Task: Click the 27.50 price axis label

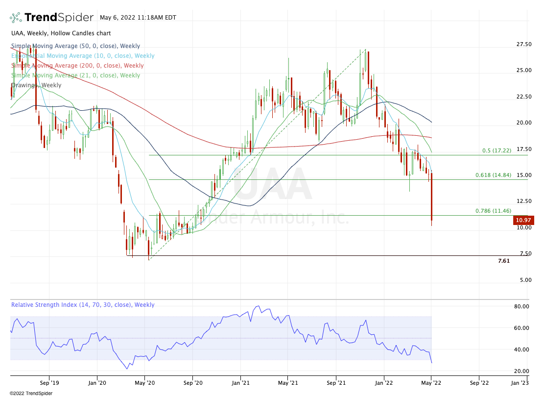Action: (524, 44)
